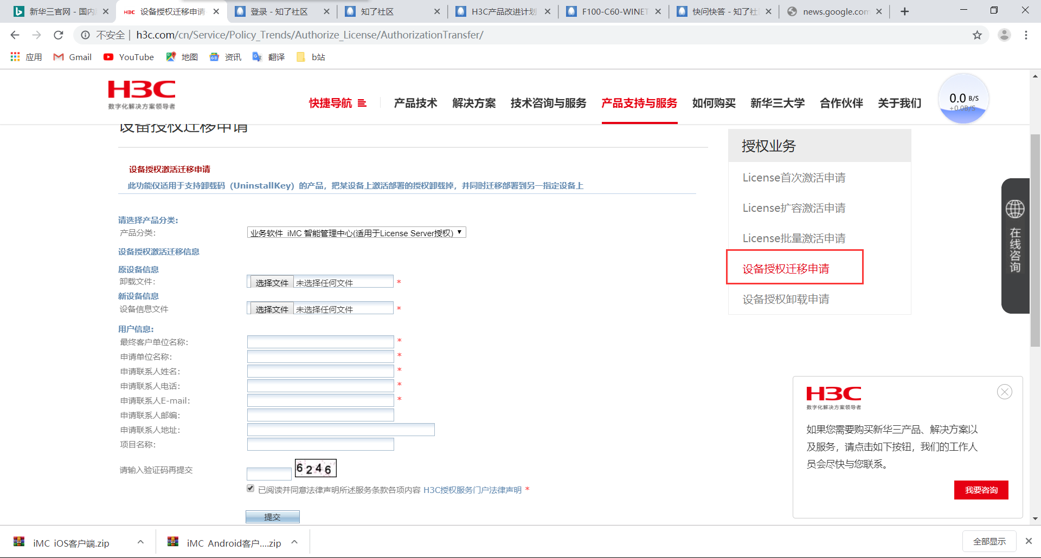The image size is (1041, 558).
Task: Open a new browser tab
Action: (904, 11)
